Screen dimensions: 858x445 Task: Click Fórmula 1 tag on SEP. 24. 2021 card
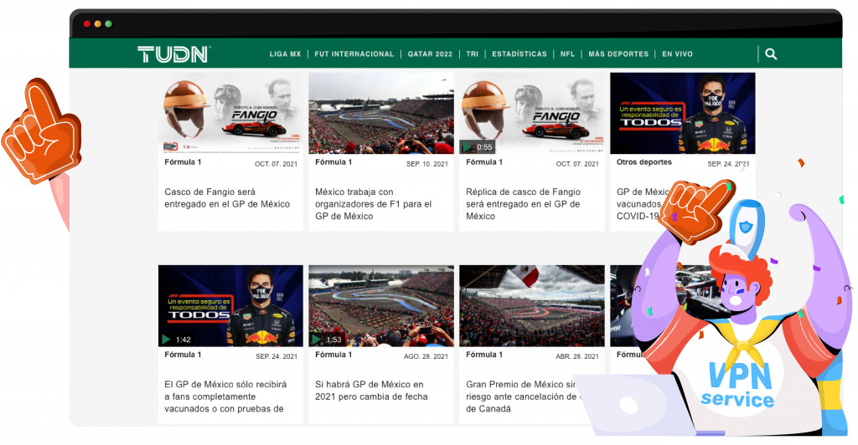pyautogui.click(x=183, y=355)
